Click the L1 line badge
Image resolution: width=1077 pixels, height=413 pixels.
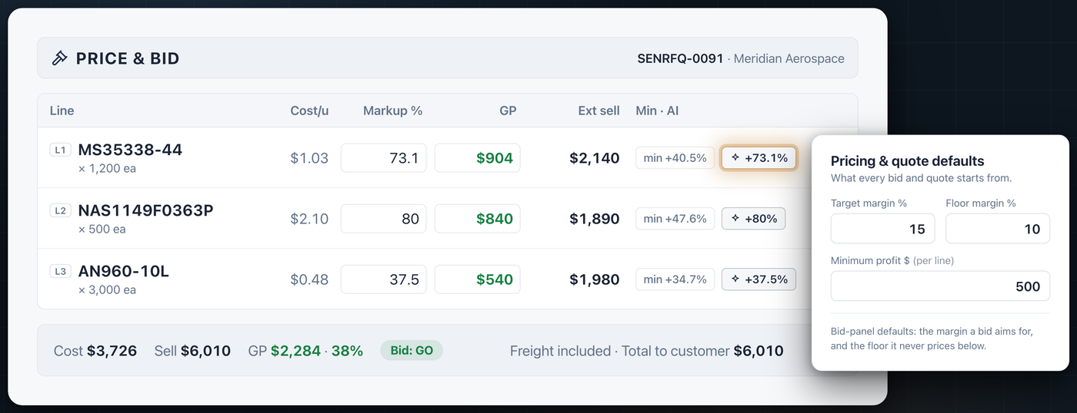click(x=60, y=150)
